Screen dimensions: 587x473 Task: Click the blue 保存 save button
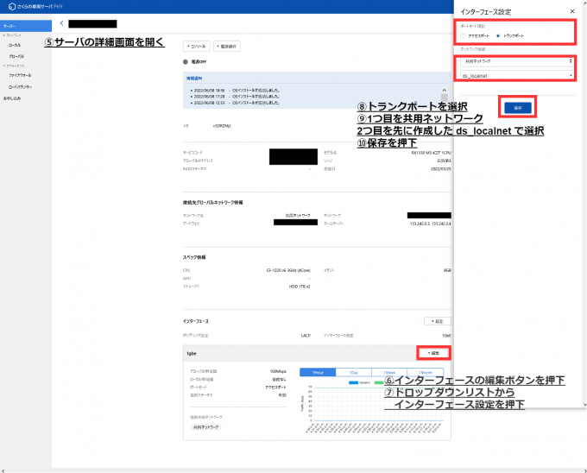pyautogui.click(x=517, y=108)
